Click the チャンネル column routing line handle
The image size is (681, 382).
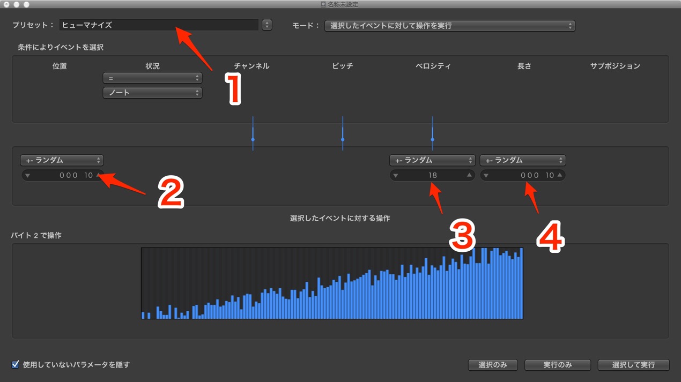pos(253,139)
